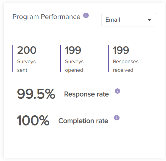Click the Program Performance heading
Viewport: 166px width, 161px height.
(46, 17)
